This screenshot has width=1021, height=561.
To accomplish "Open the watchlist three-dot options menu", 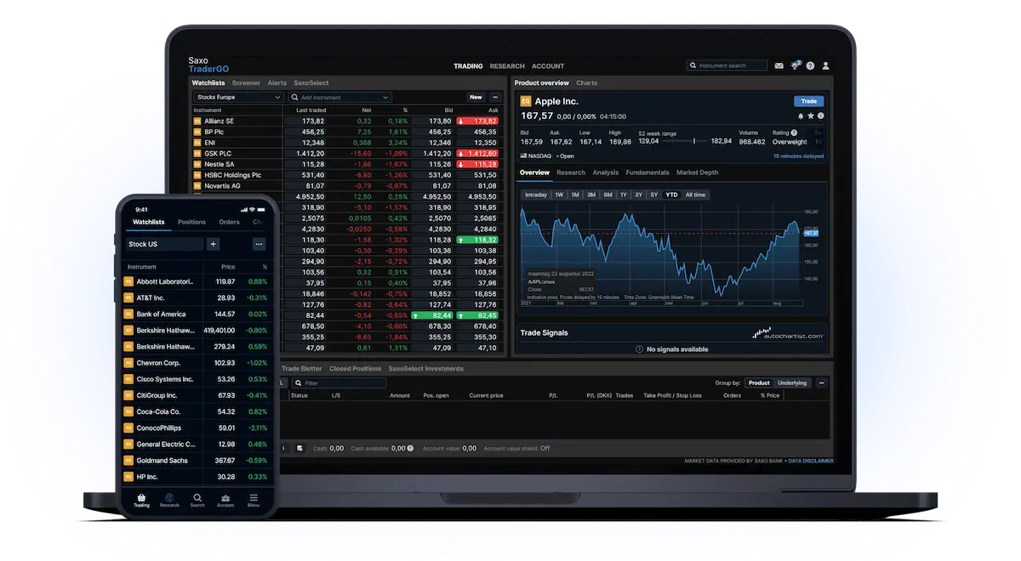I will 495,97.
